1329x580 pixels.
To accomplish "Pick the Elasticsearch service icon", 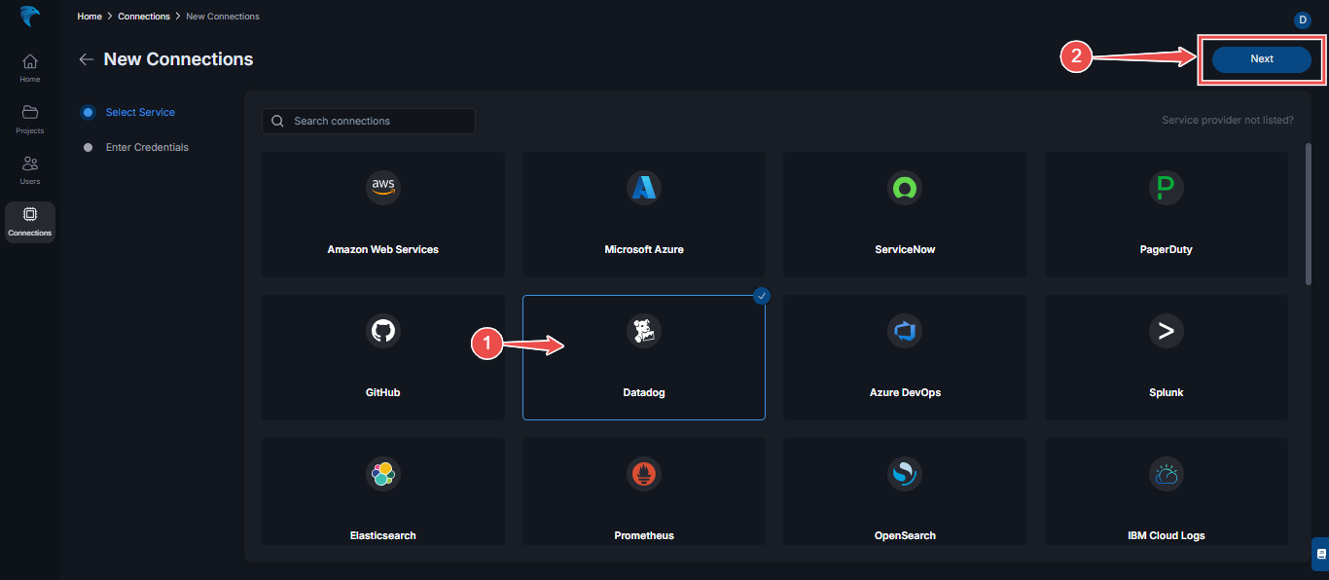I will pos(382,474).
